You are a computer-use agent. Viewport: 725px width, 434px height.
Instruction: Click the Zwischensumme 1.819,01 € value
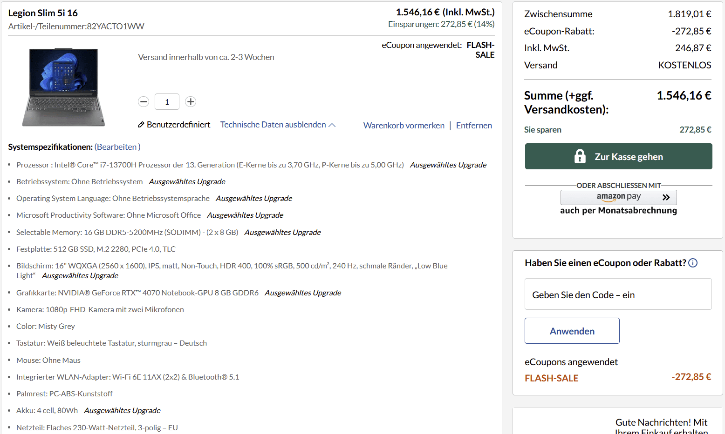(689, 14)
